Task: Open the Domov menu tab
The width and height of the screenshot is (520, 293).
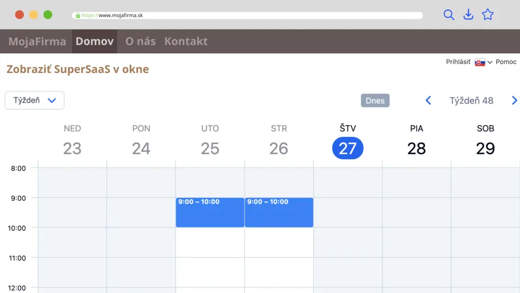Action: 95,41
